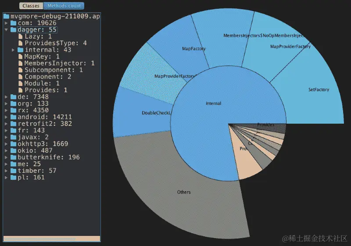
Task: Click the internal folder icon
Action: tap(20, 50)
